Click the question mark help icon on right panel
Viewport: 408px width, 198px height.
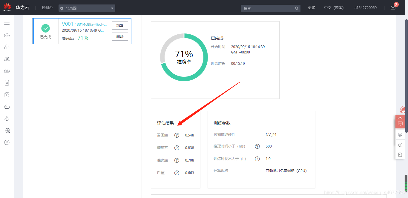tap(400, 145)
